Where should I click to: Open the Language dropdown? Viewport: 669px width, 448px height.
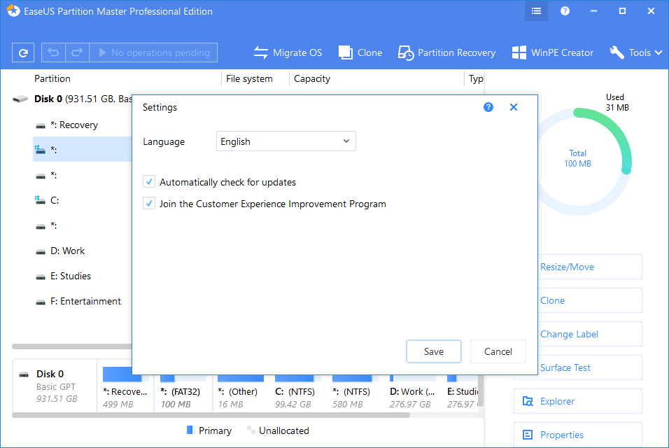(x=286, y=141)
